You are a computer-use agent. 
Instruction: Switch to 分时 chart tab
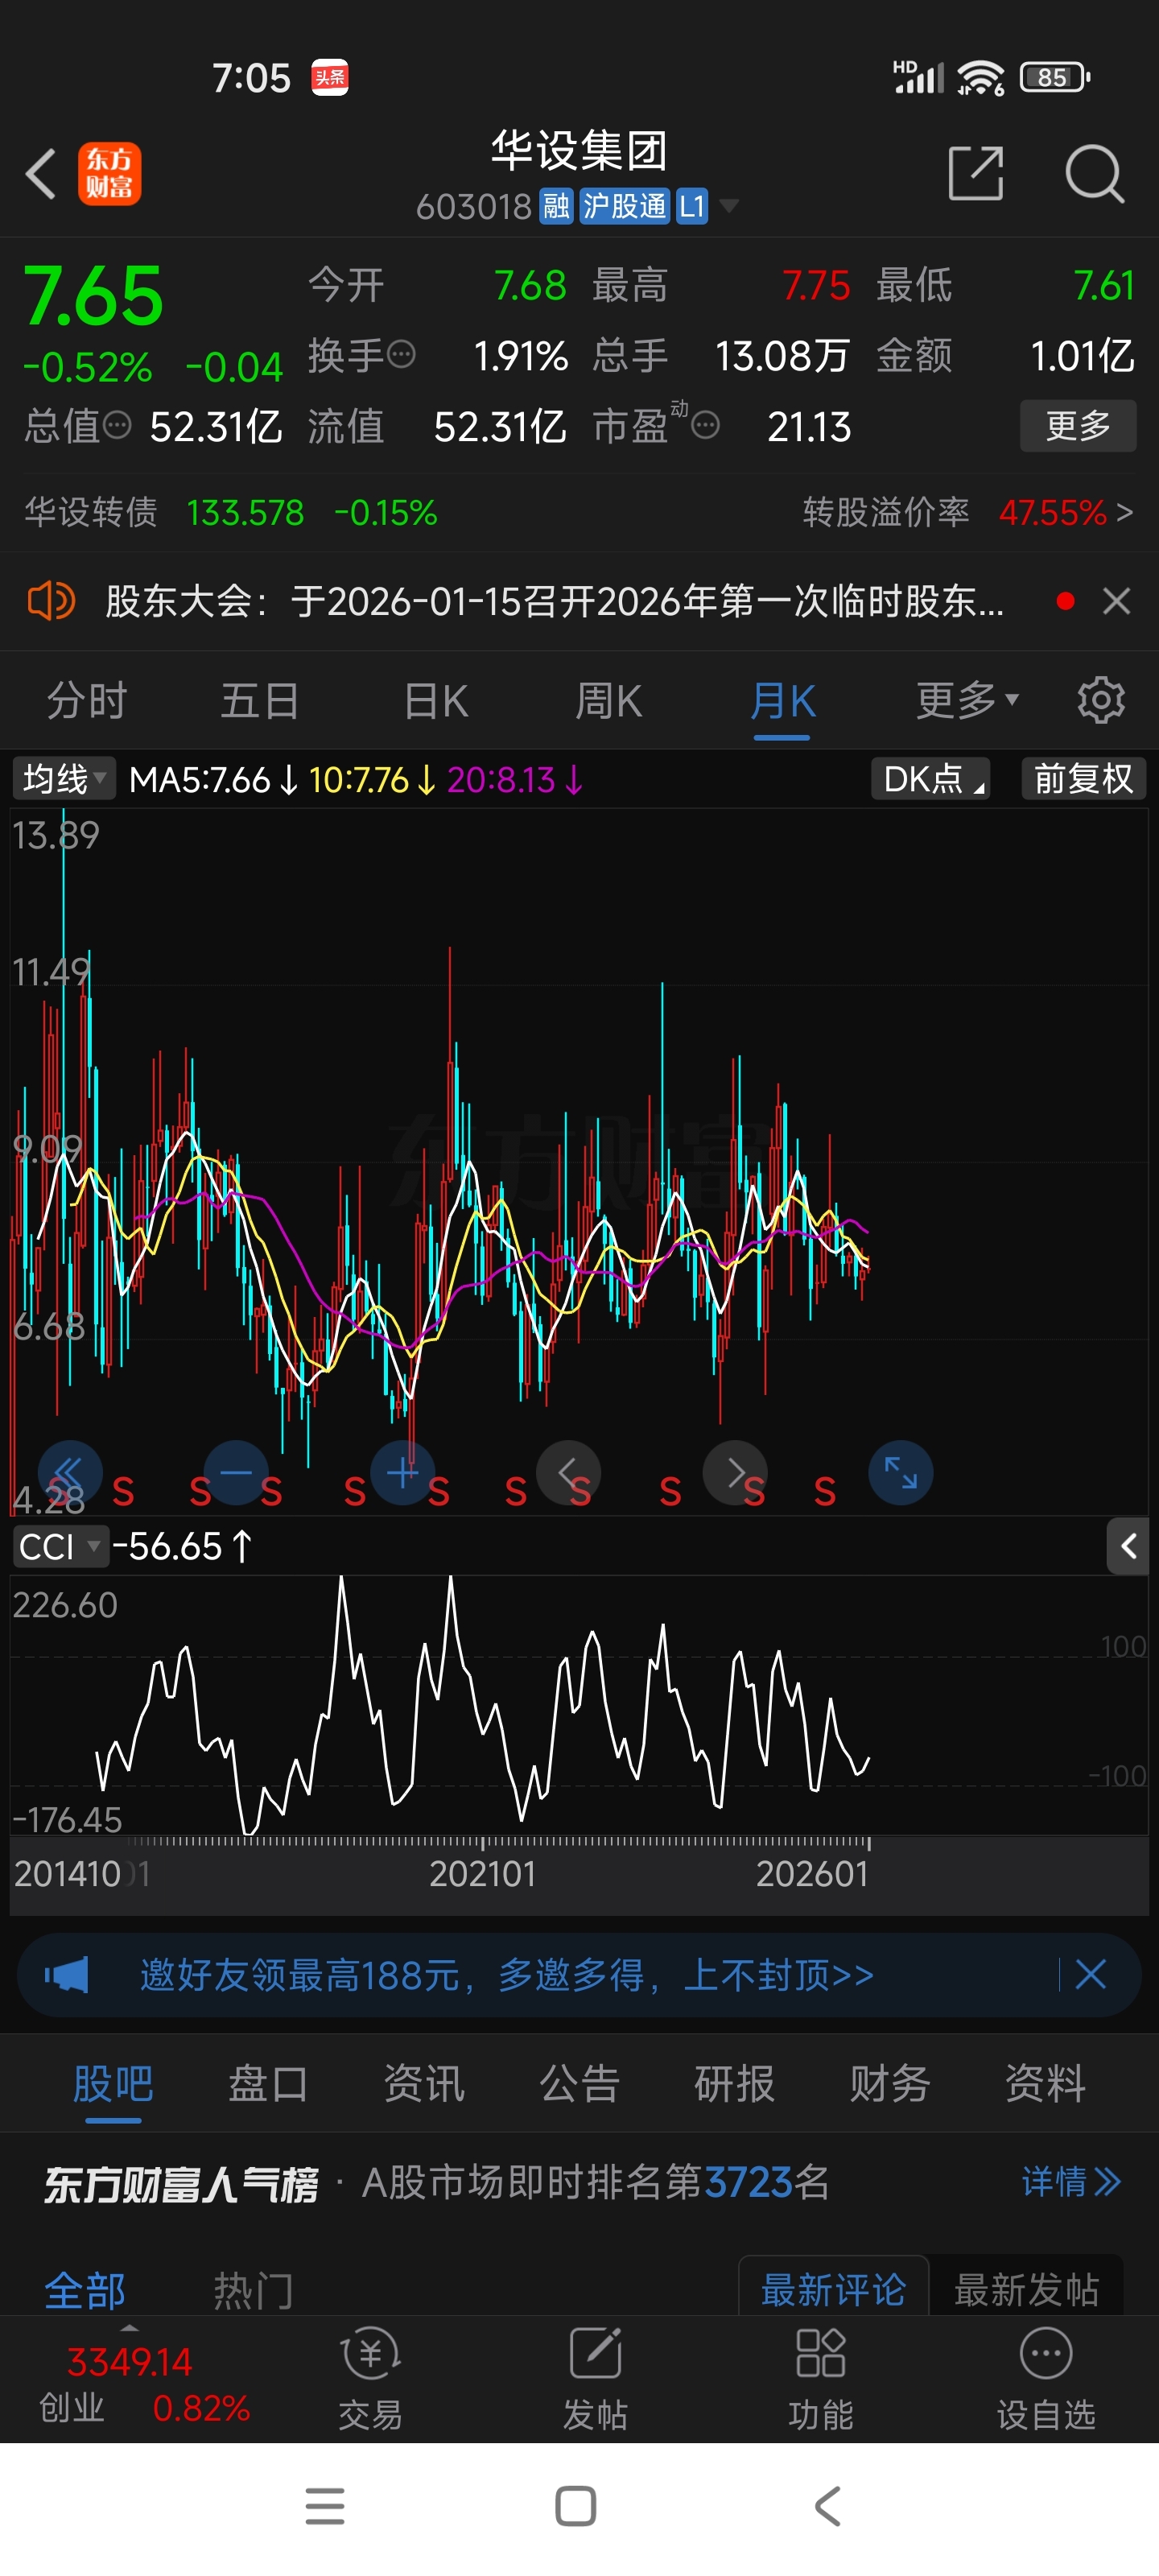(x=87, y=700)
